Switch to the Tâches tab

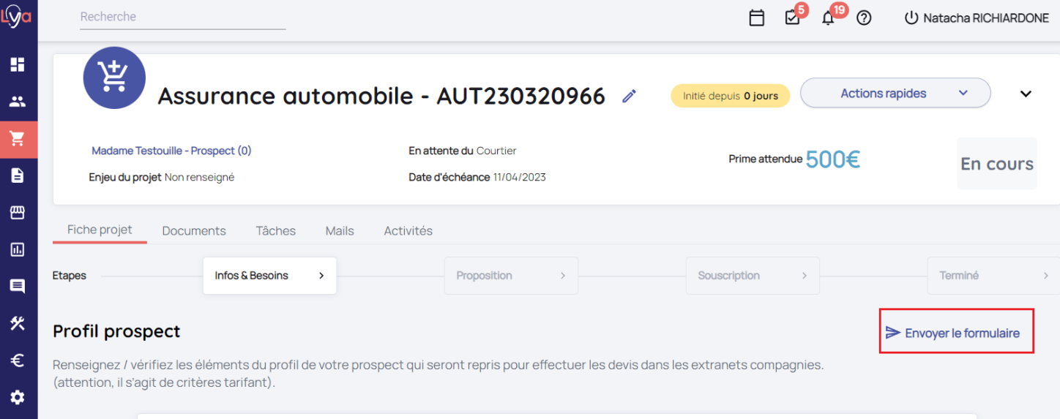pos(275,230)
